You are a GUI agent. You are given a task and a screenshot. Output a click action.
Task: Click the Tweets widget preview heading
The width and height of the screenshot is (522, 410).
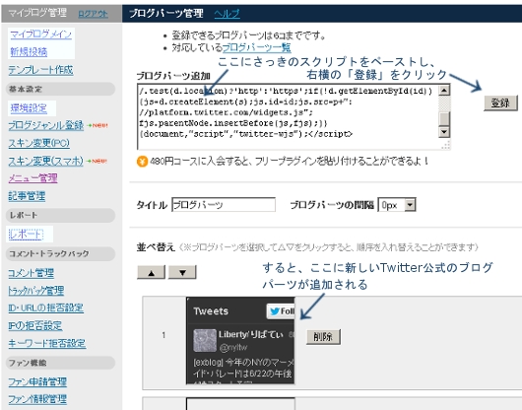[x=211, y=311]
